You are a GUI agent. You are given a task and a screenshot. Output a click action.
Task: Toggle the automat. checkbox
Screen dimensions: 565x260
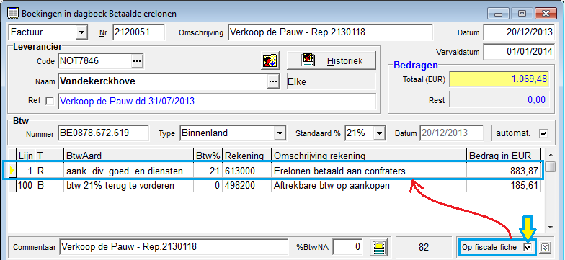pos(543,133)
